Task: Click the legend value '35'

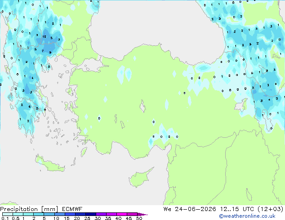Action: coord(108,218)
